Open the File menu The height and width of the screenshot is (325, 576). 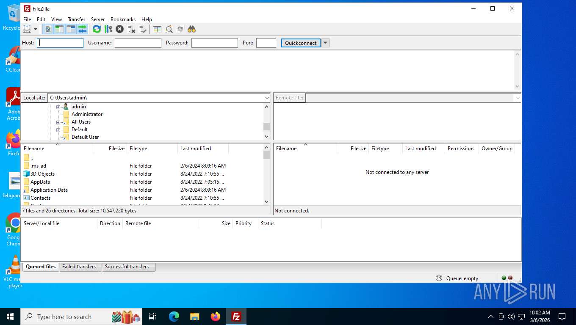tap(27, 19)
